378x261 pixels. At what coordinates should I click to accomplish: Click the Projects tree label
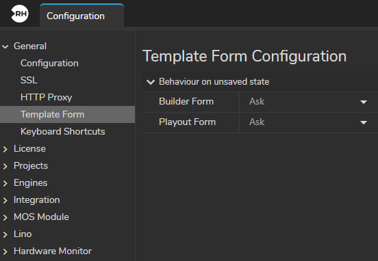tap(31, 166)
